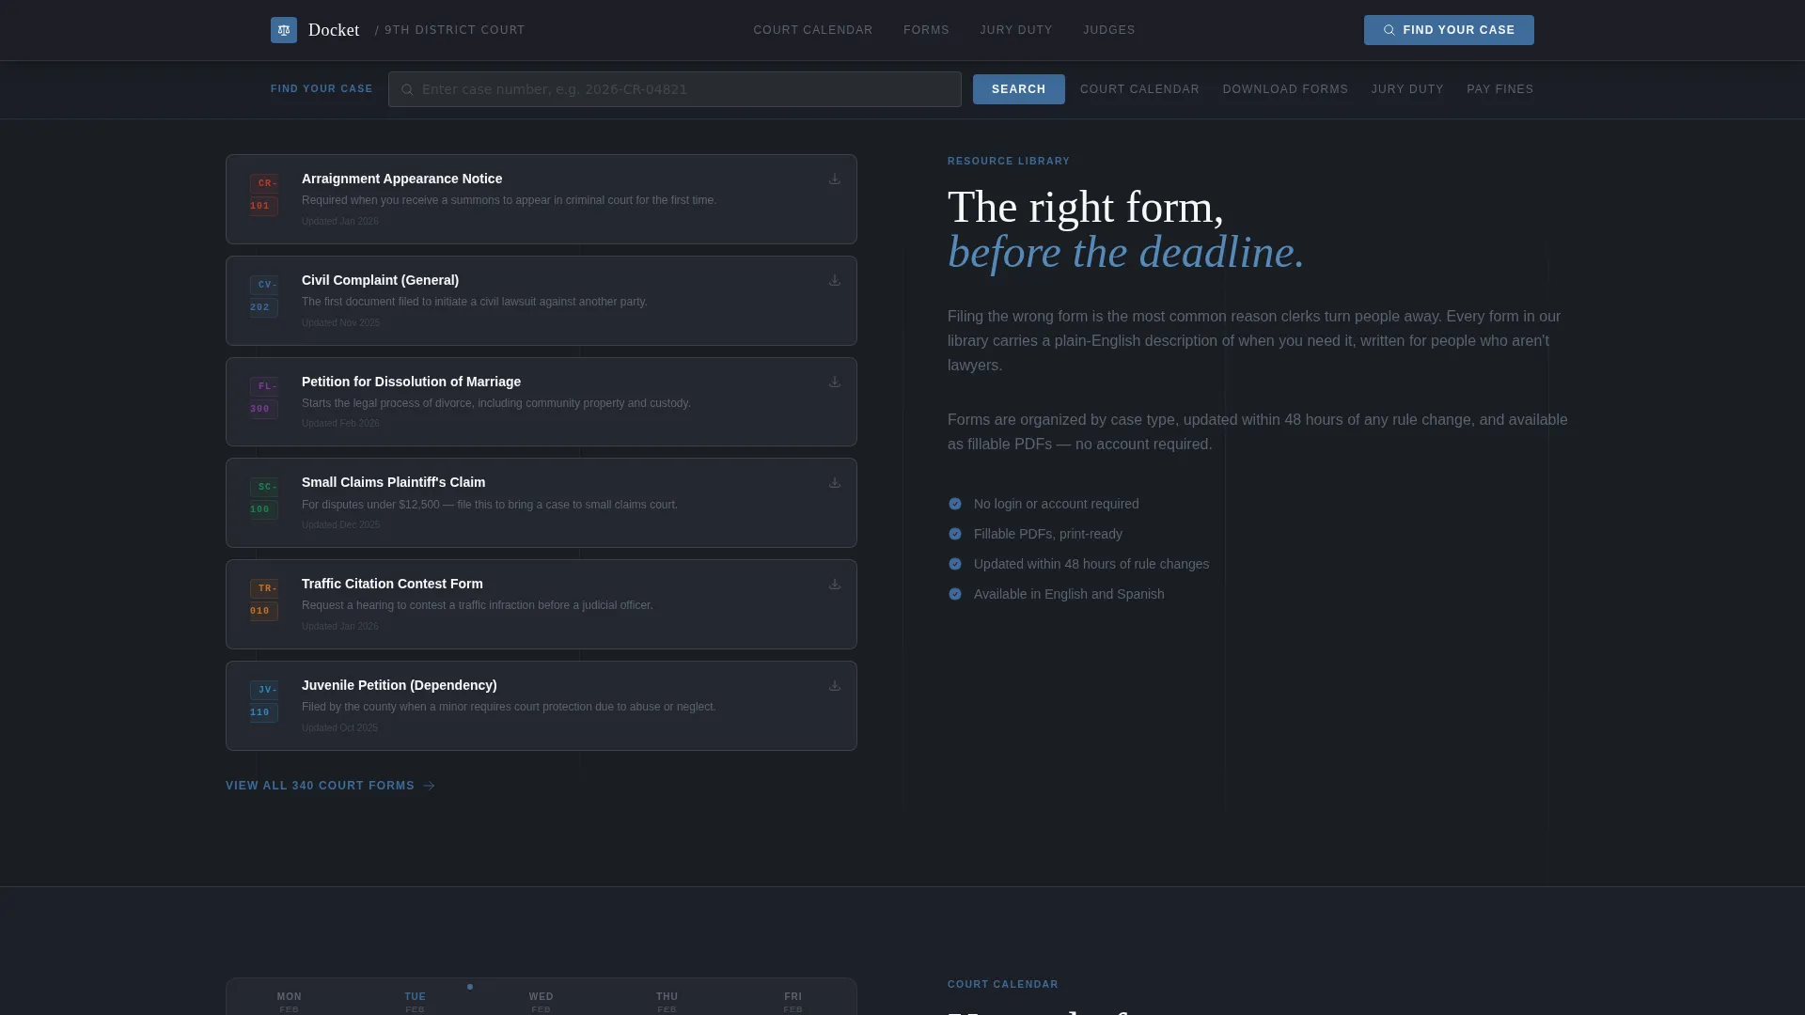Open View All 340 Court Forms link
This screenshot has width=1805, height=1015.
(x=330, y=786)
